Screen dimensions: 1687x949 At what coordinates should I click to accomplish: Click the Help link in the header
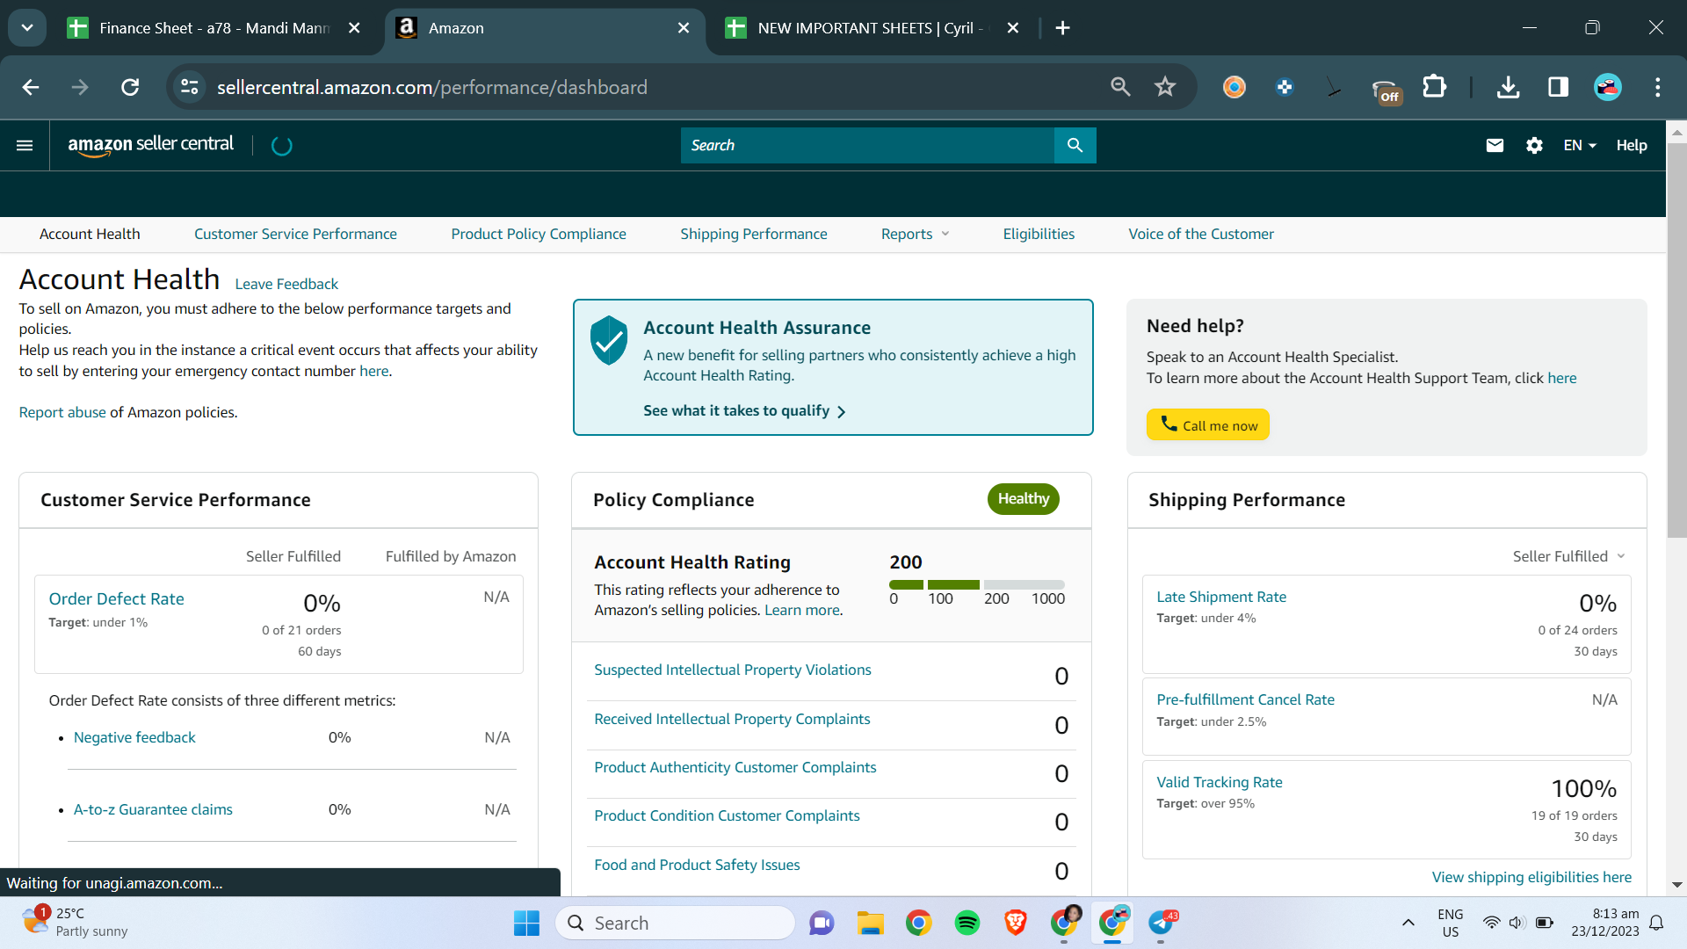[1632, 146]
